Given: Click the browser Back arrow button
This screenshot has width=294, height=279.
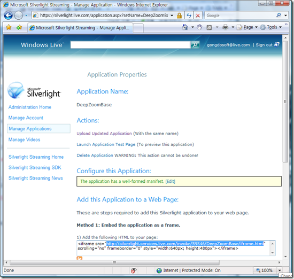Looking at the screenshot, I should [x=8, y=15].
